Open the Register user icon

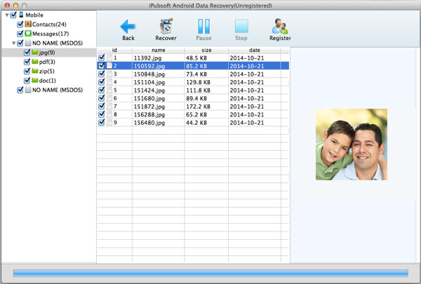[x=279, y=27]
